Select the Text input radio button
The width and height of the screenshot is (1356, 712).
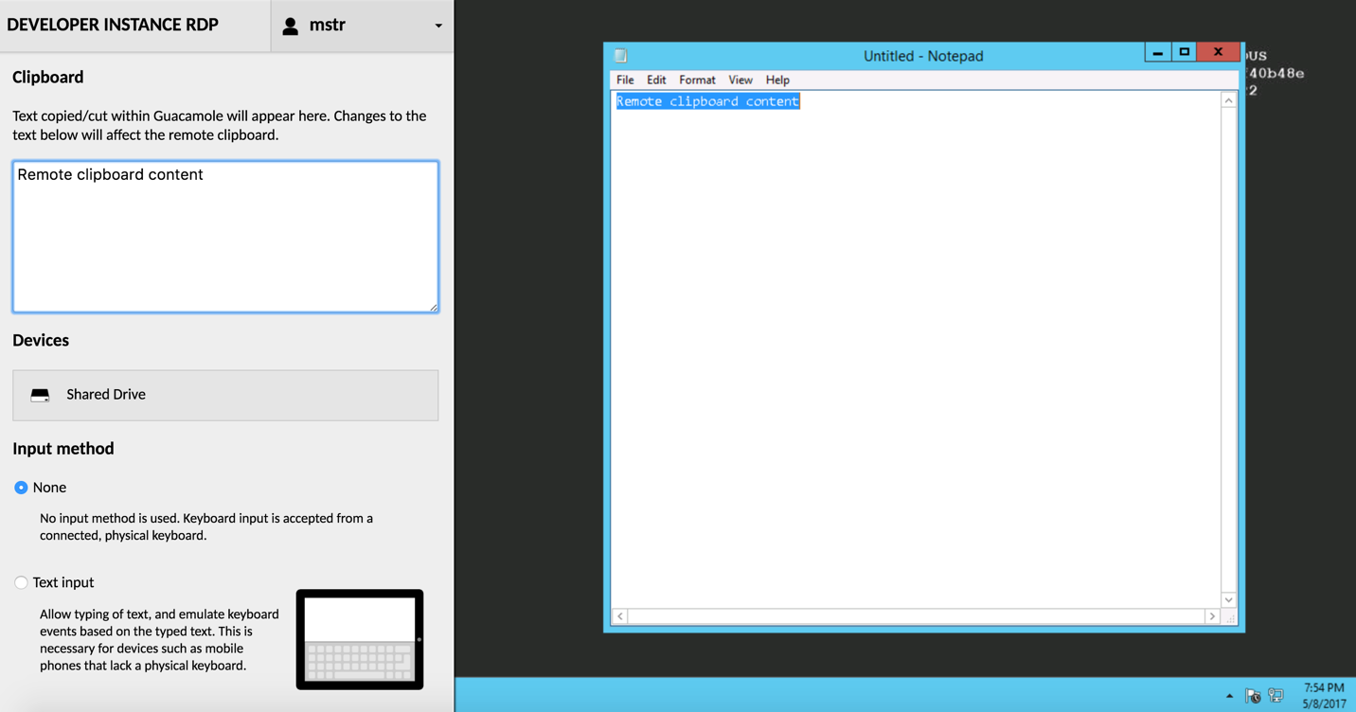pyautogui.click(x=20, y=582)
